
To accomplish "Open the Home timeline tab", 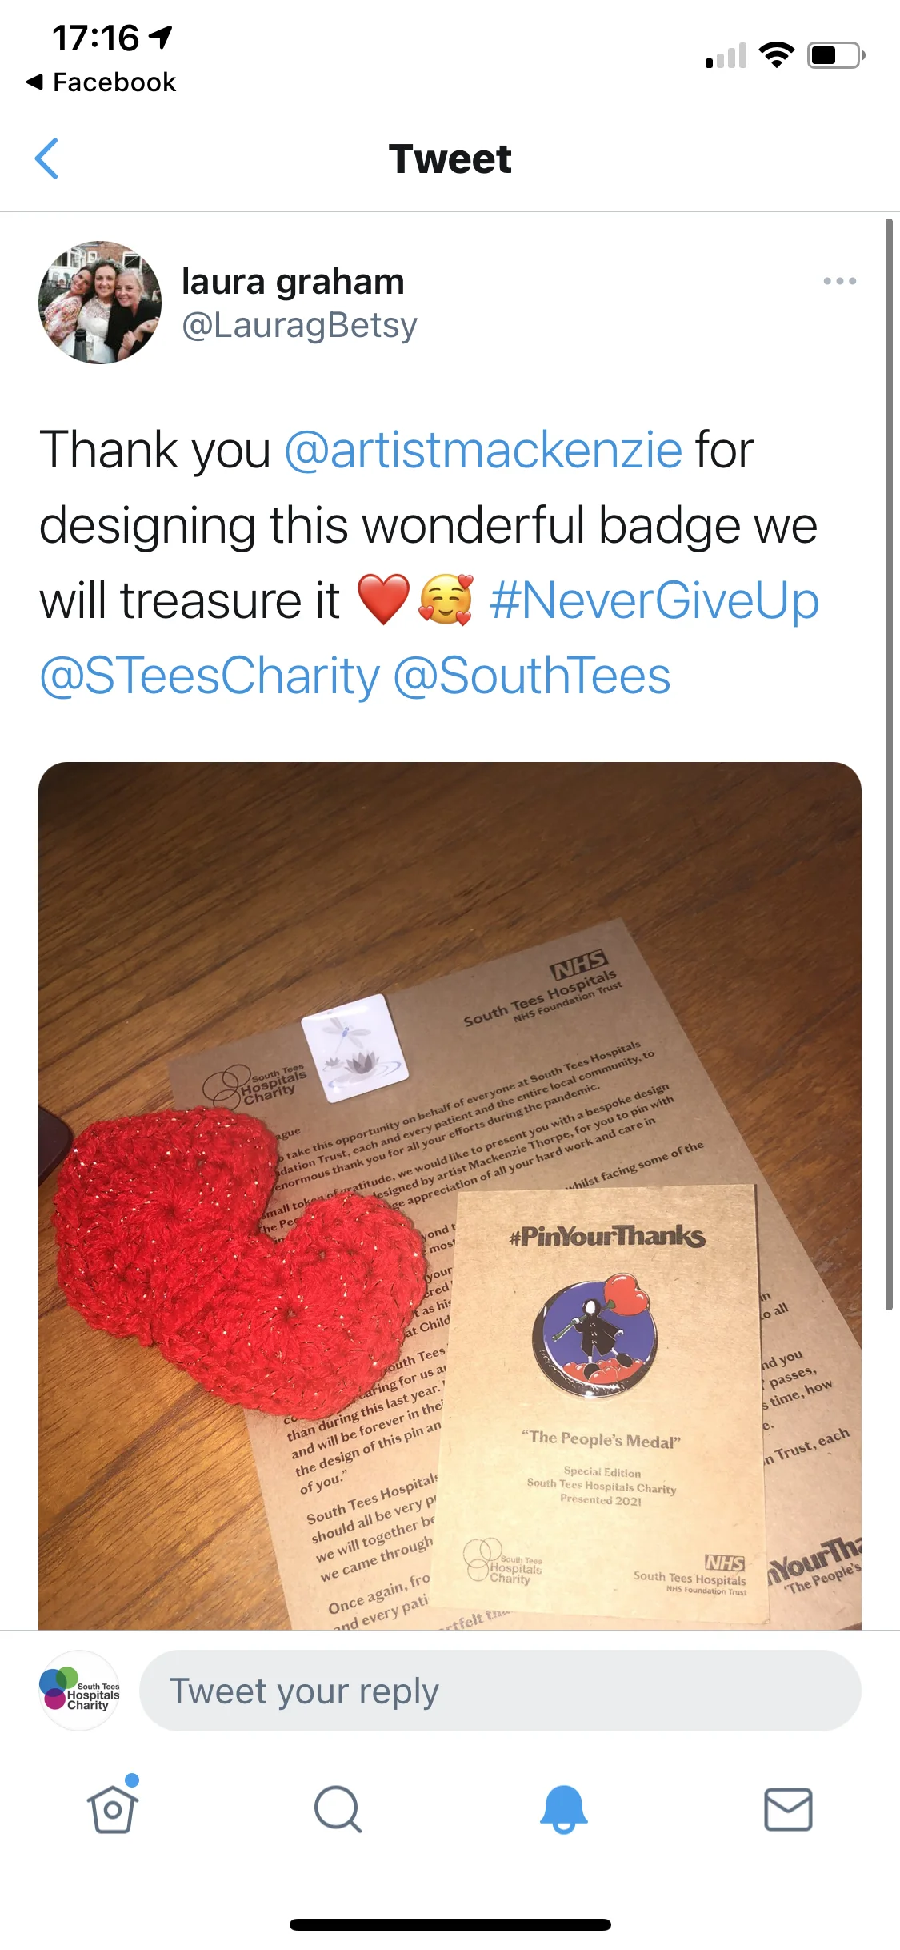I will point(113,1808).
